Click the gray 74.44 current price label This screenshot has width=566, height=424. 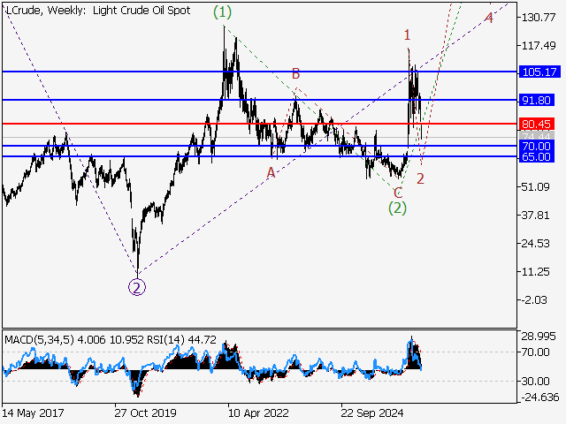point(537,136)
